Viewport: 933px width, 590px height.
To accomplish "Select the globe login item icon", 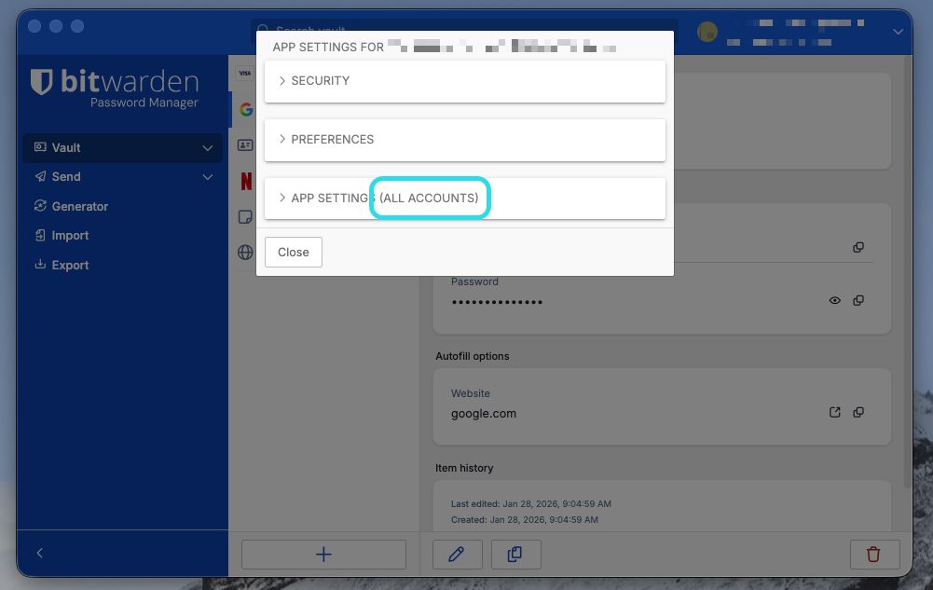I will click(x=244, y=252).
